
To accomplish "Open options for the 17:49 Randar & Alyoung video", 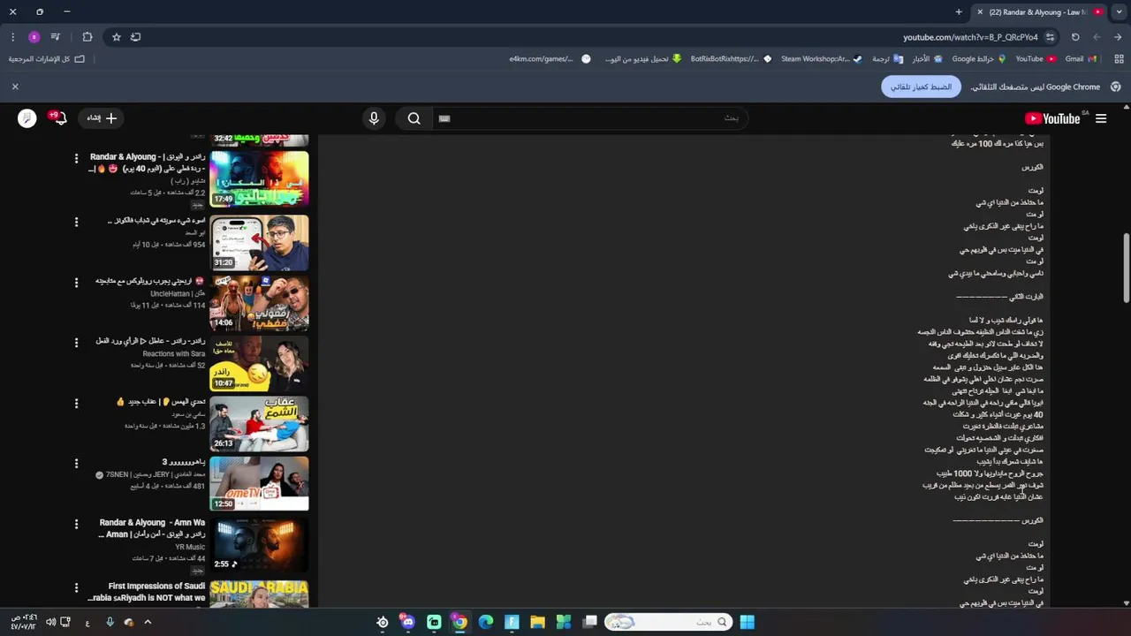I will [76, 159].
